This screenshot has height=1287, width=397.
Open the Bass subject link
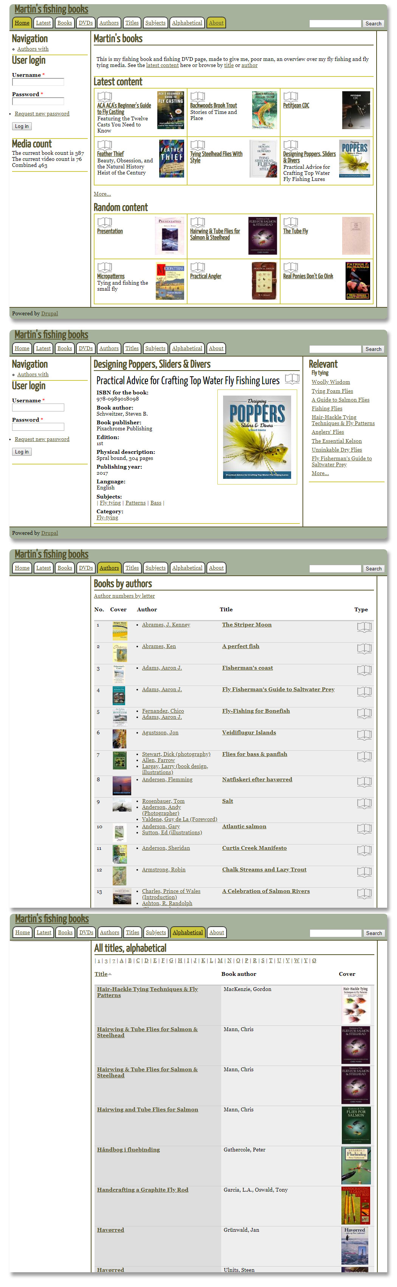156,503
